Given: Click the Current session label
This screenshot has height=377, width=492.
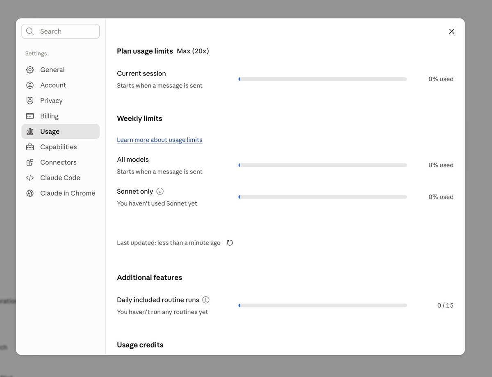Looking at the screenshot, I should pos(141,74).
